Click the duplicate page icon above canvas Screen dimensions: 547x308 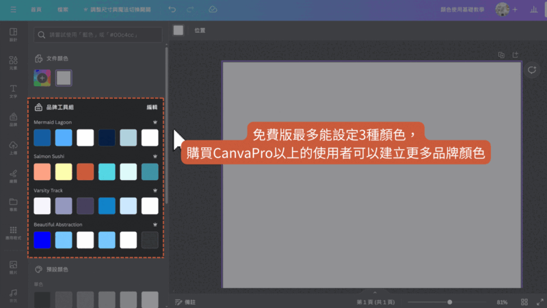501,55
